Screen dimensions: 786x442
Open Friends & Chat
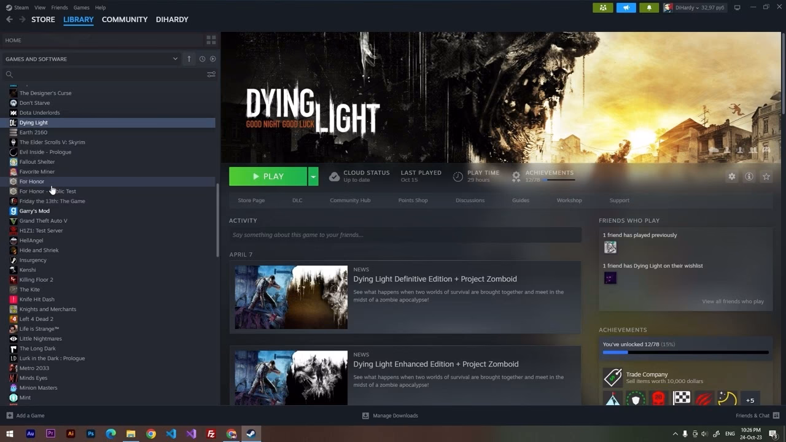coord(757,416)
